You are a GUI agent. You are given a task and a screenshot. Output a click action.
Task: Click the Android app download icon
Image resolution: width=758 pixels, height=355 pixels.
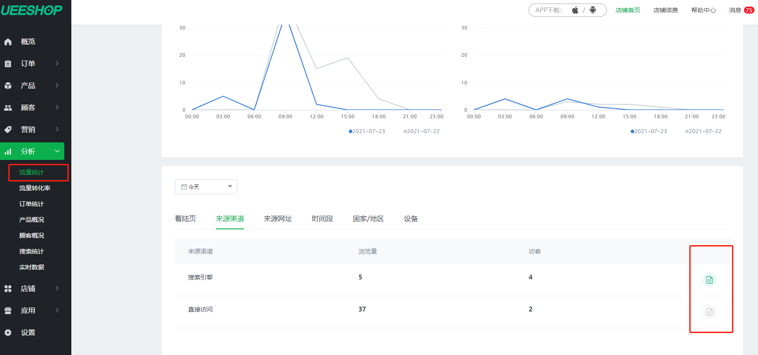click(x=593, y=10)
